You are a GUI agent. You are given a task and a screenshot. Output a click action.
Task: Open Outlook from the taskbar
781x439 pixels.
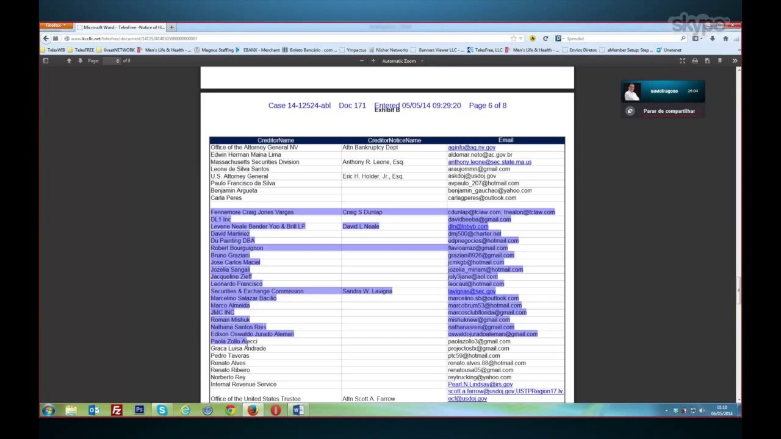(94, 410)
